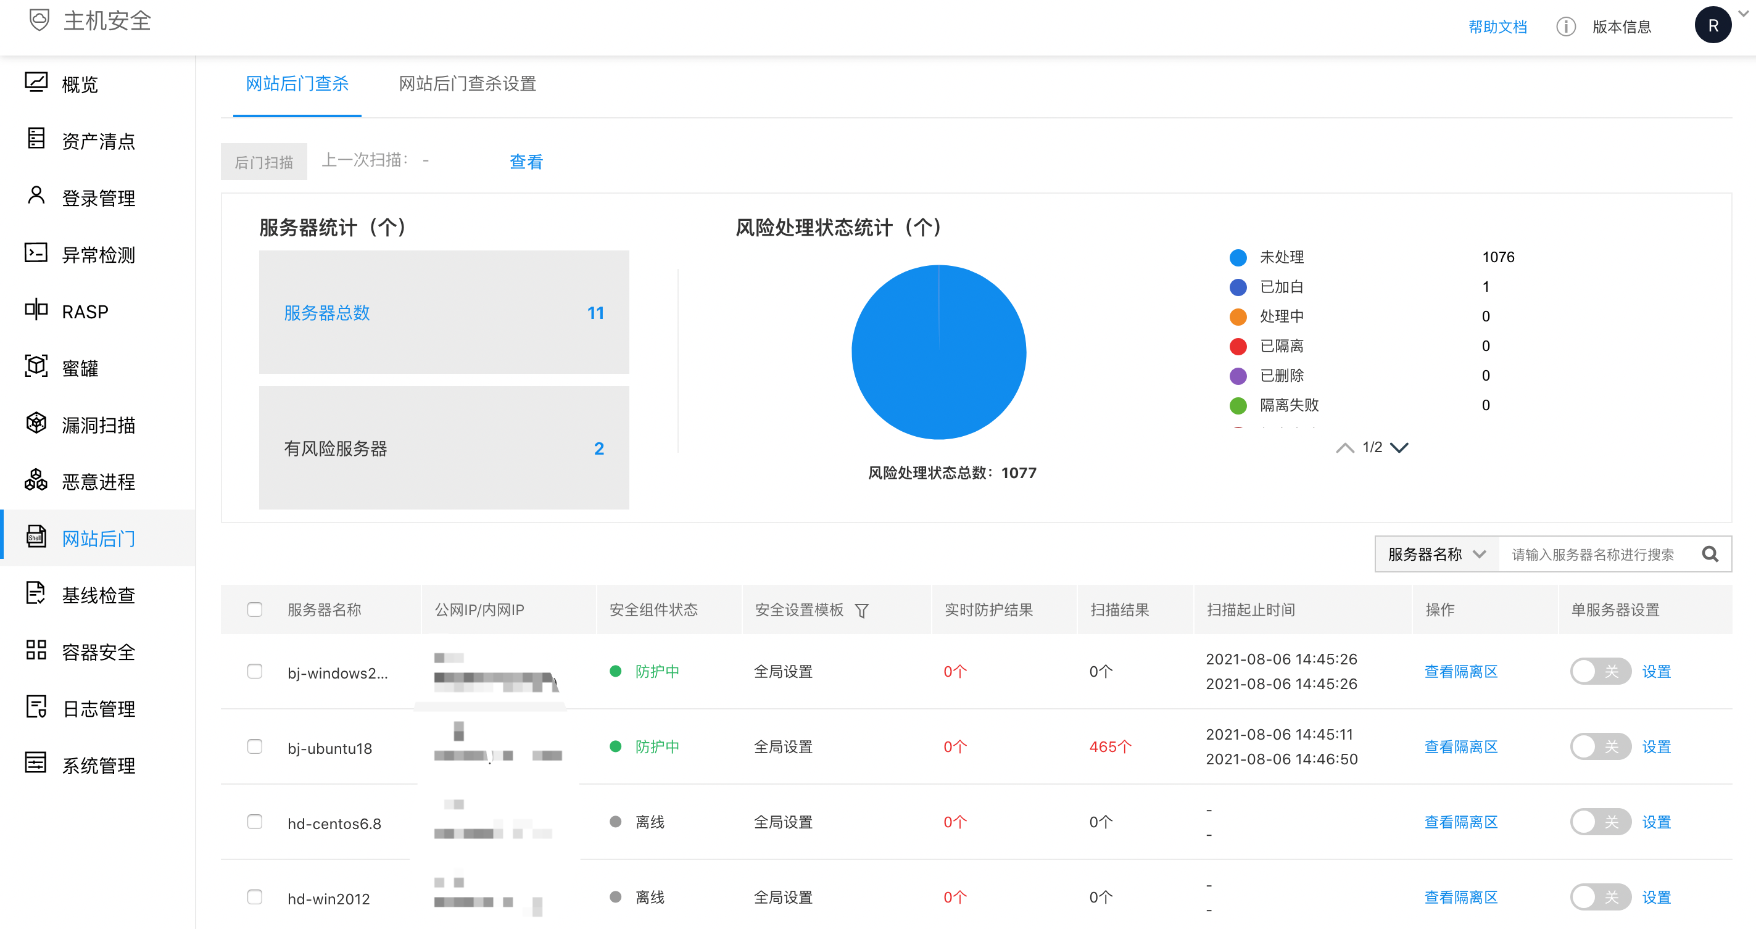Click the server name search input field
1756x929 pixels.
[x=1595, y=554]
